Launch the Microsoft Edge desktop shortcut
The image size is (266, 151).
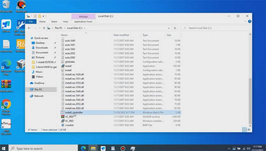(x=6, y=67)
